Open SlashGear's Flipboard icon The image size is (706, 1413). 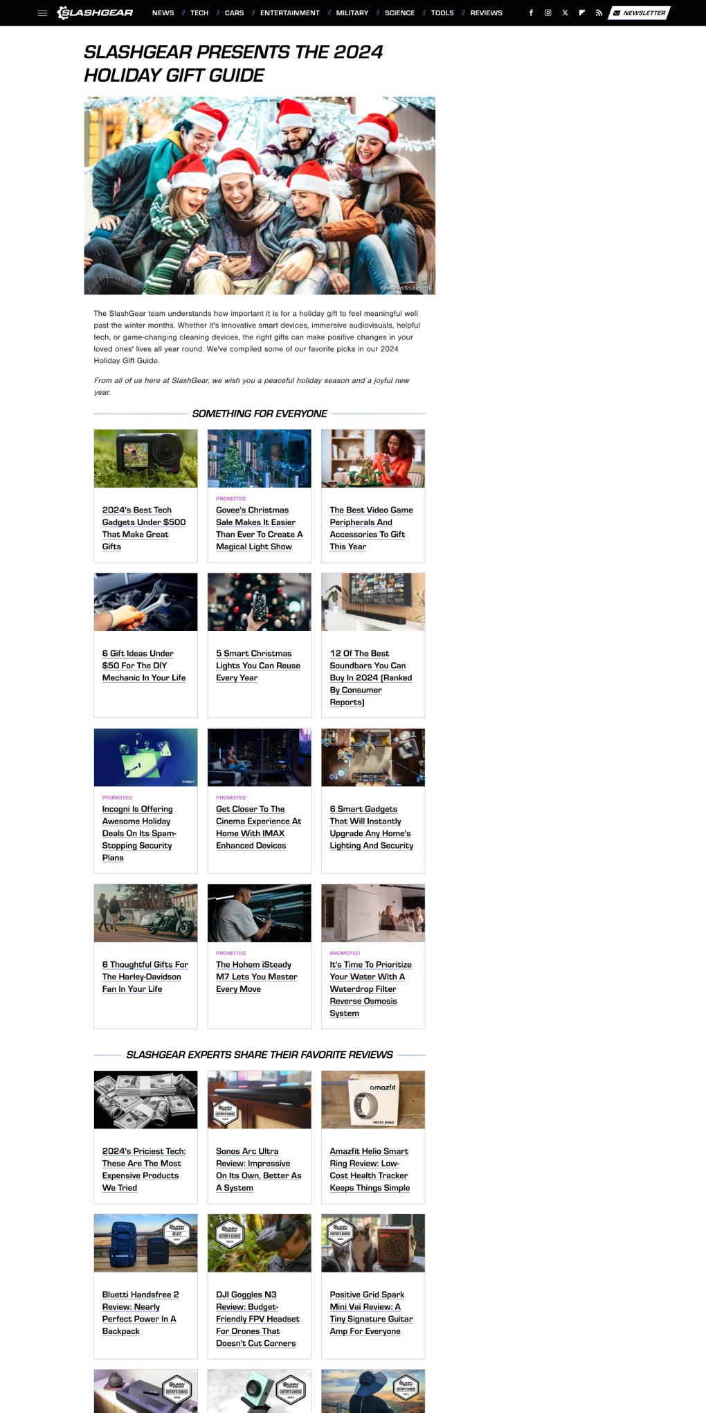581,13
